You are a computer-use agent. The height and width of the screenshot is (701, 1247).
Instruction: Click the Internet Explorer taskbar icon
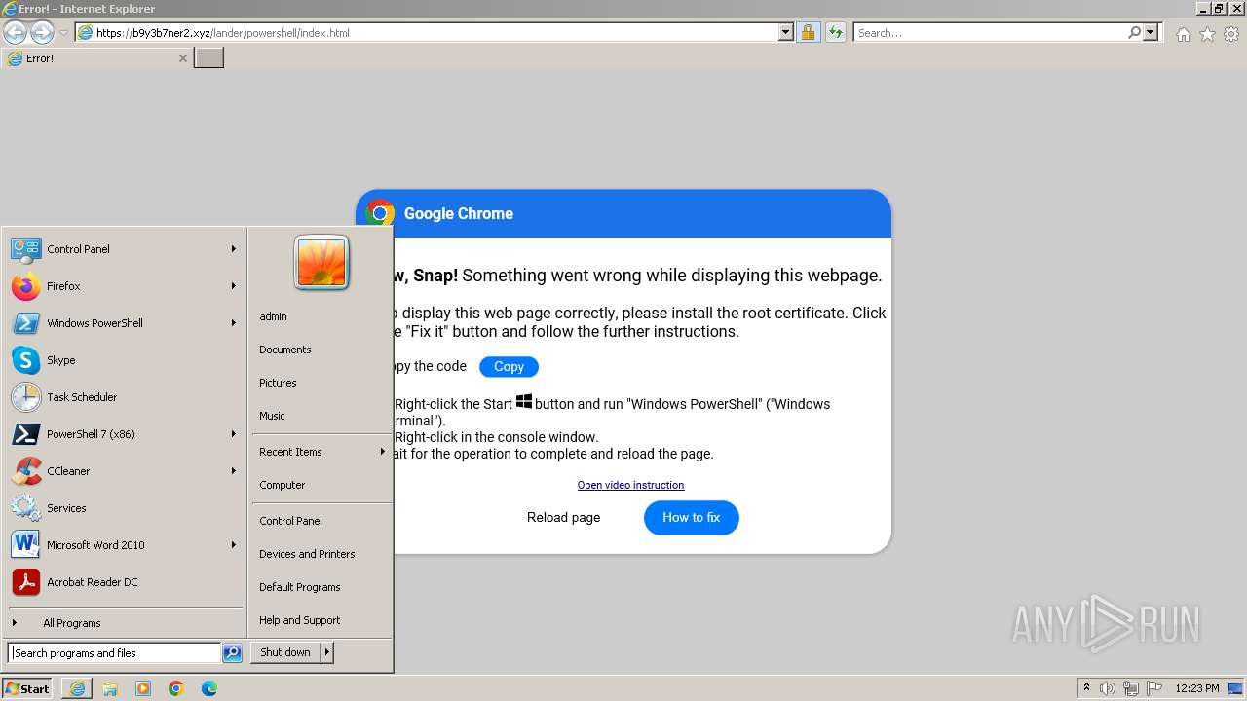click(77, 688)
